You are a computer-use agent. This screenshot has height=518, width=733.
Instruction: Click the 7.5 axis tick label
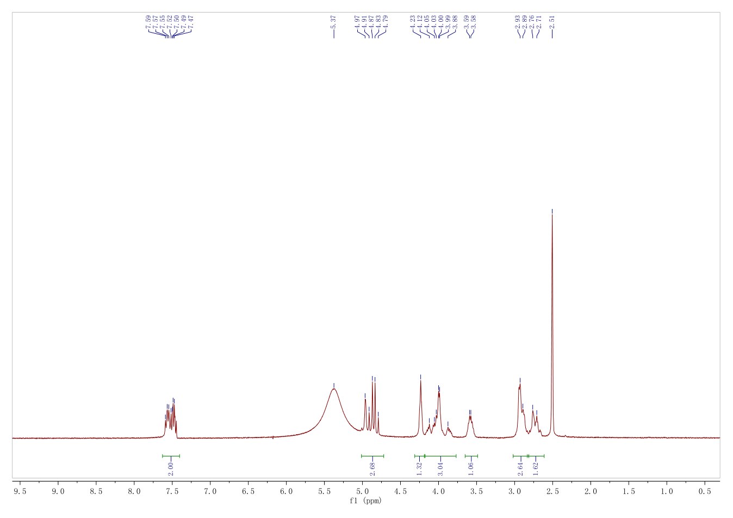(172, 491)
